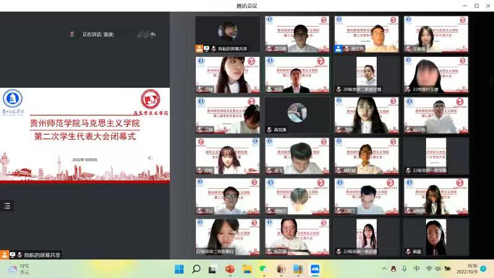Screen dimensions: 494x278
Task: Click the 22思政付玉娜 name label
Action: [x=425, y=90]
